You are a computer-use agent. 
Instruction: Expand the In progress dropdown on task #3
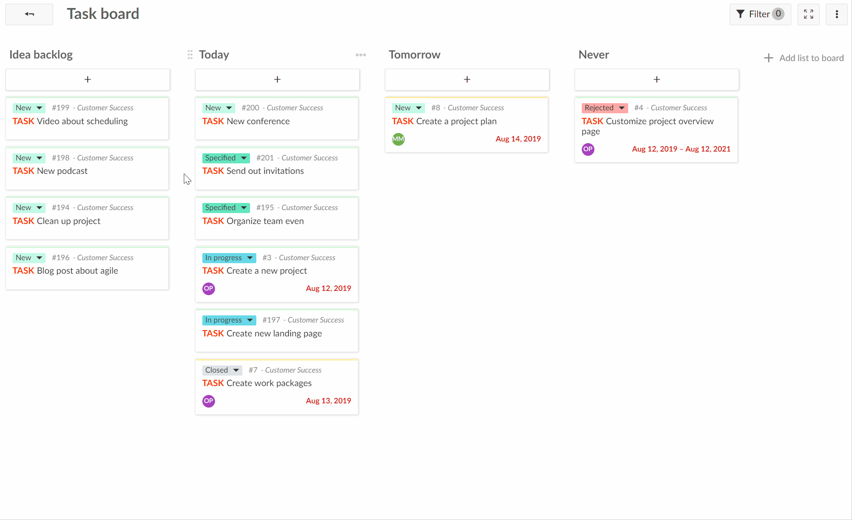click(250, 258)
